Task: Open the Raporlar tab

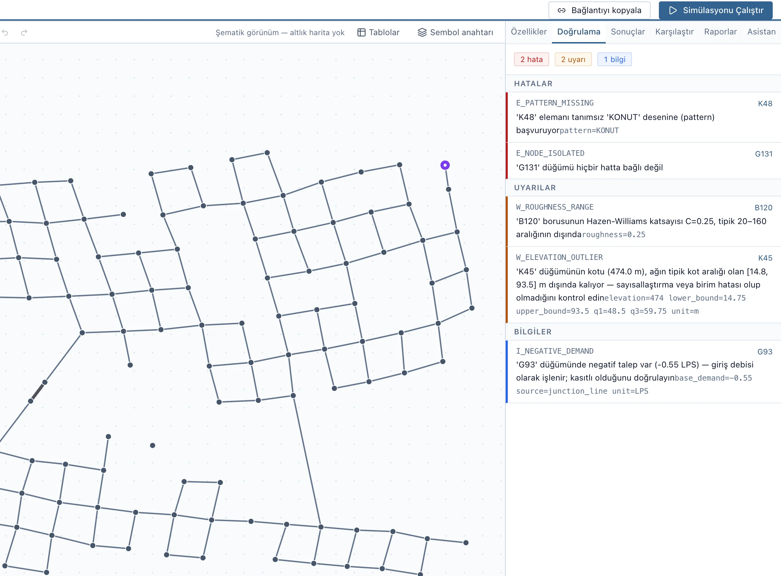Action: pos(720,32)
